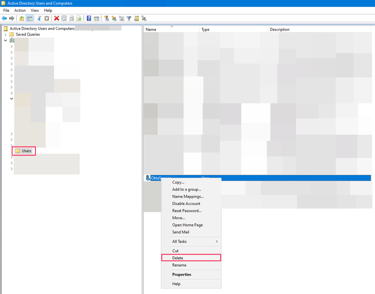Screen dimensions: 375x294
Task: Open the Help menu in the menu bar
Action: click(48, 10)
